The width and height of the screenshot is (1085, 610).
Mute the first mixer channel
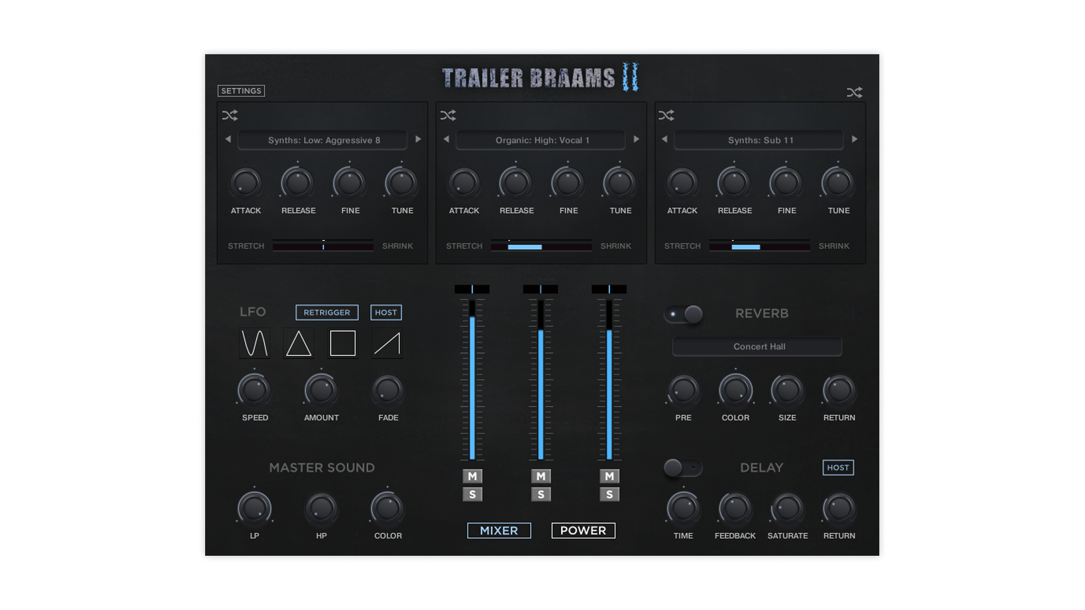pos(472,476)
